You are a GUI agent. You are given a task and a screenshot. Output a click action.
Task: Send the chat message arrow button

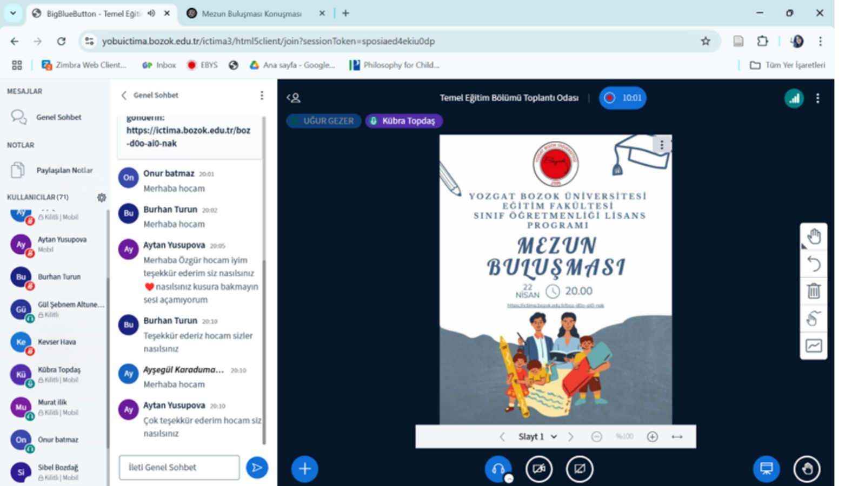pyautogui.click(x=257, y=467)
